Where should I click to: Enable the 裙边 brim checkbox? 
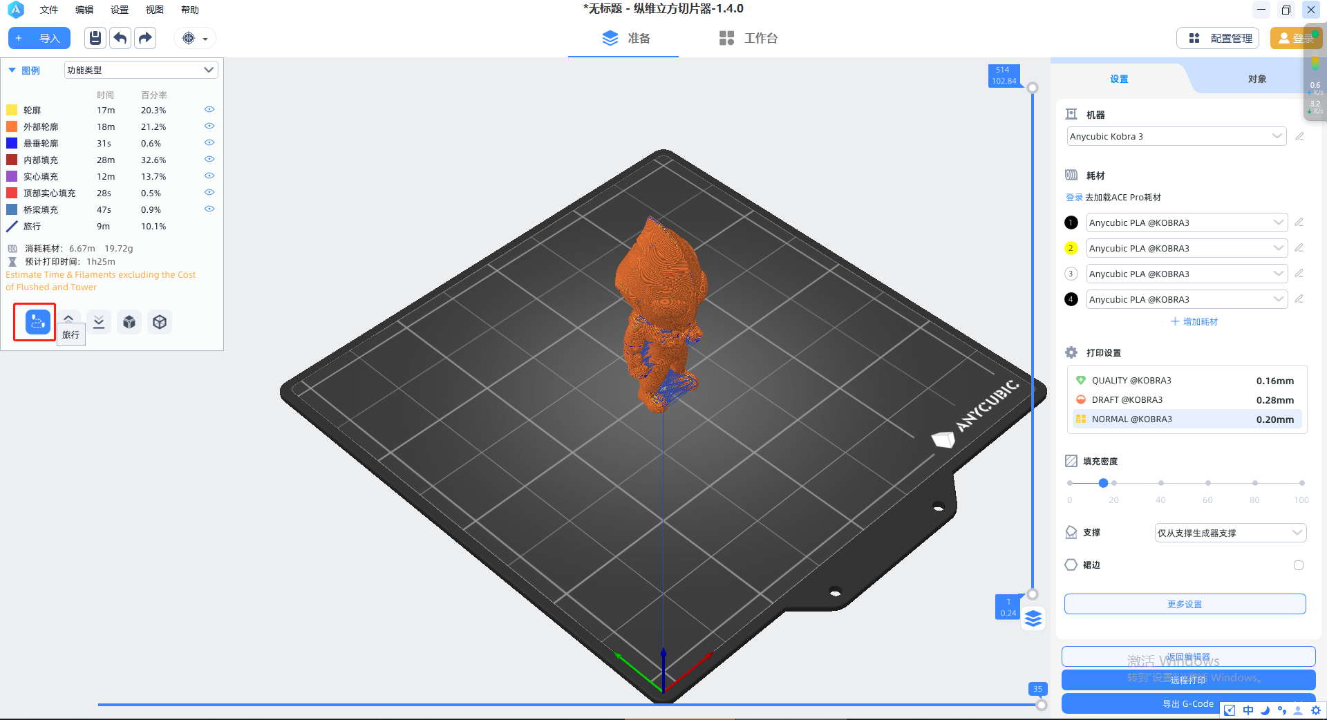point(1299,565)
